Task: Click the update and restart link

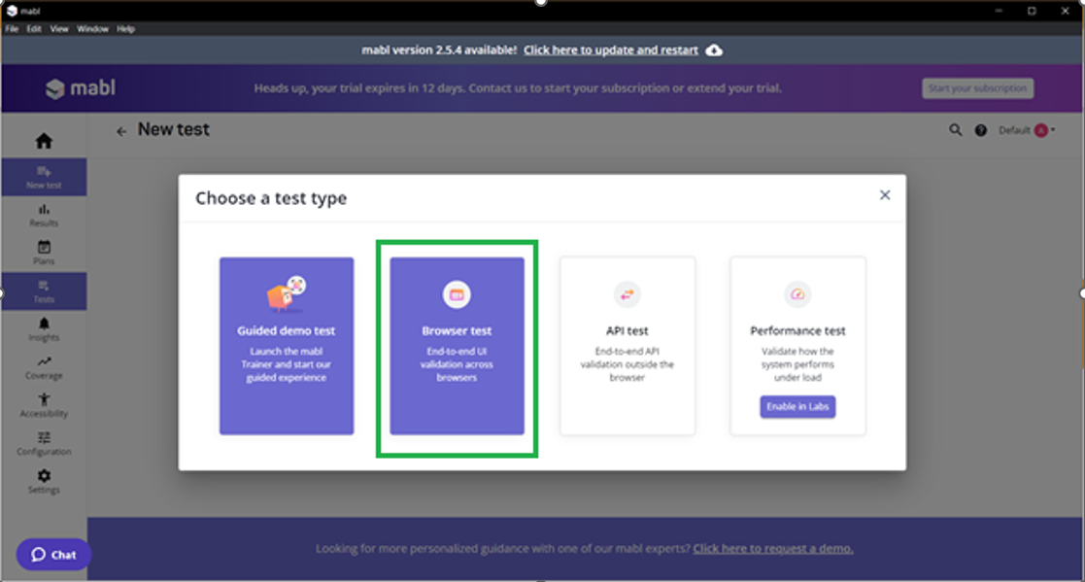Action: click(x=612, y=50)
